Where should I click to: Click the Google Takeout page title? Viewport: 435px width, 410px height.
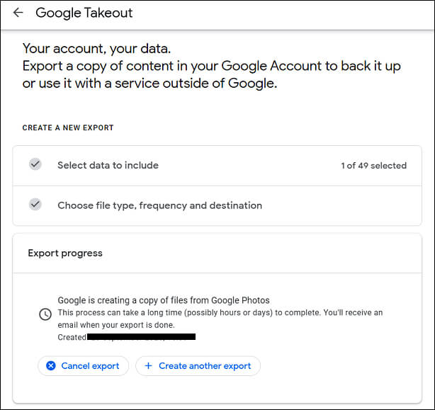(x=84, y=13)
